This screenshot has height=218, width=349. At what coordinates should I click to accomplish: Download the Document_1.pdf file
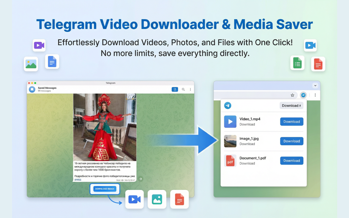[x=292, y=161]
